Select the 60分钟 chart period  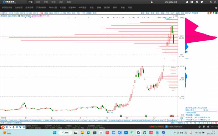point(36,13)
